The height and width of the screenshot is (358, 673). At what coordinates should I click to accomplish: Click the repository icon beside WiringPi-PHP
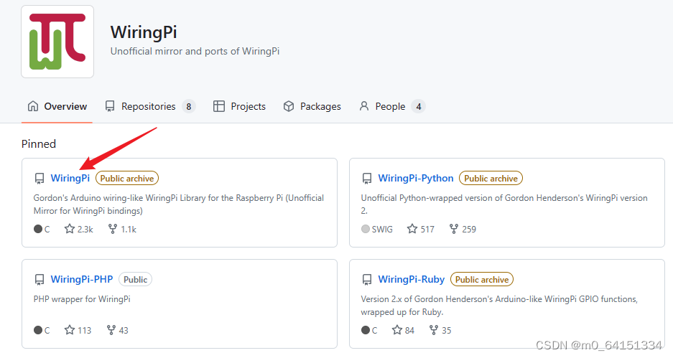(x=39, y=280)
